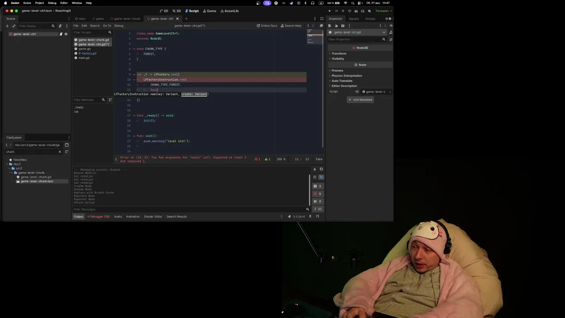Click the Tabs indentation setting
Screen dimensions: 565x318
(319, 159)
